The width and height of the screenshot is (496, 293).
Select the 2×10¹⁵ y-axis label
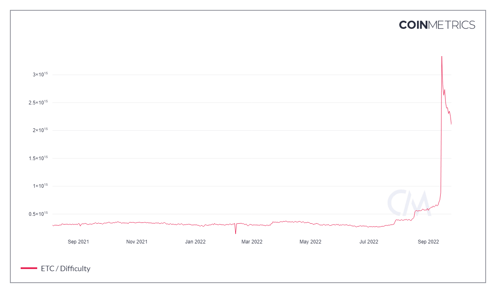[x=41, y=130]
